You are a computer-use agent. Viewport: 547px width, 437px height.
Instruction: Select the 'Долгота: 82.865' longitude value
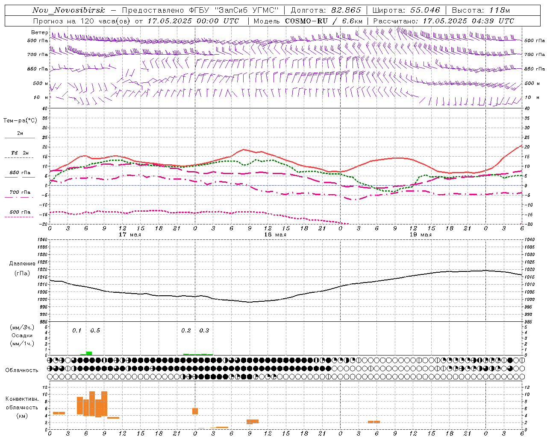click(x=326, y=10)
